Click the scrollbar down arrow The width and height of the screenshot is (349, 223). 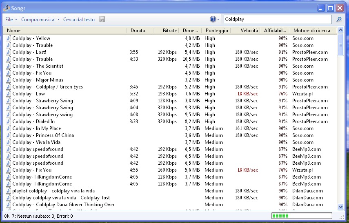pos(341,207)
